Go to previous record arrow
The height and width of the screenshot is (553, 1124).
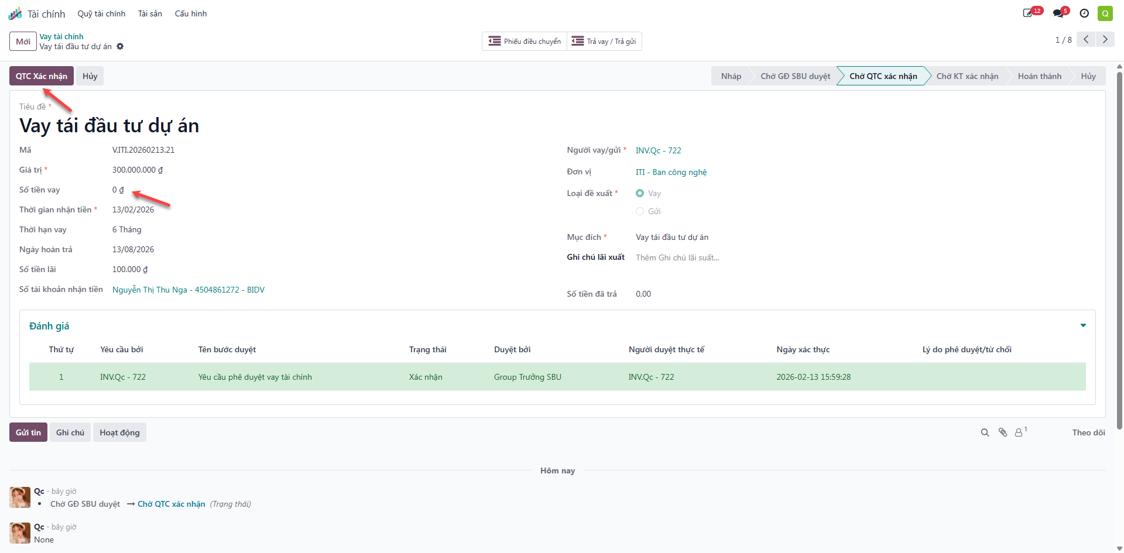(x=1087, y=39)
